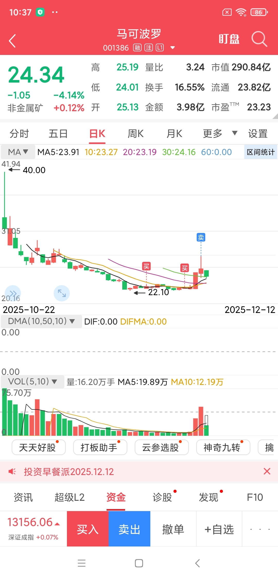
Task: Tap 市值 290.84亿 market cap value
Action: pos(241,67)
